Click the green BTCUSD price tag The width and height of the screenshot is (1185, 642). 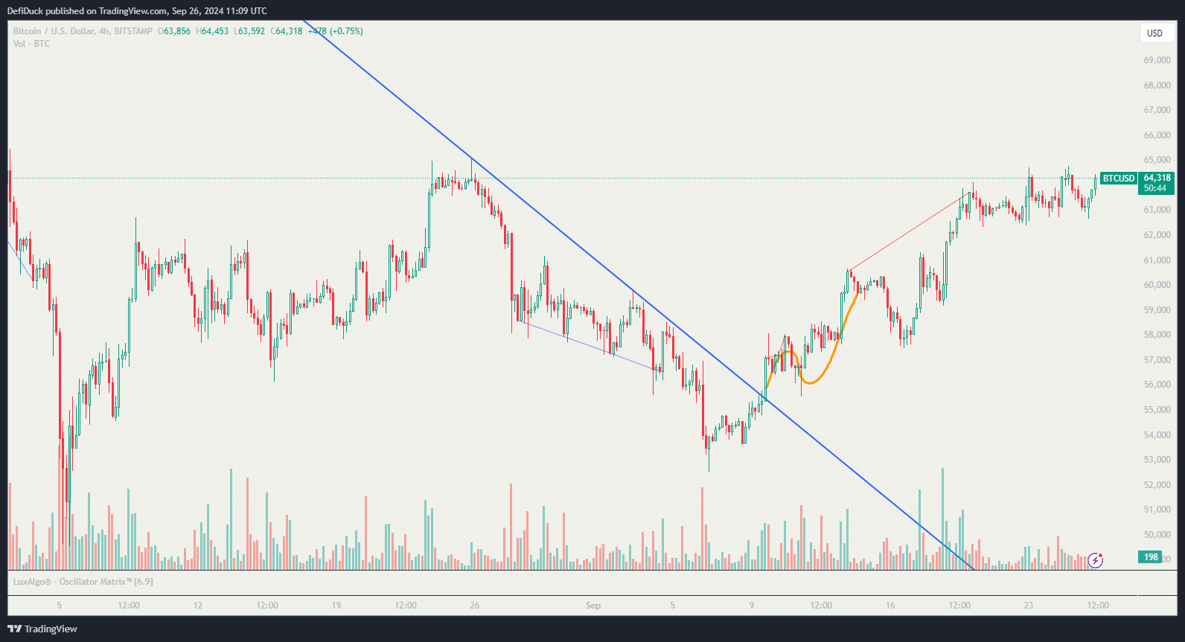1118,179
